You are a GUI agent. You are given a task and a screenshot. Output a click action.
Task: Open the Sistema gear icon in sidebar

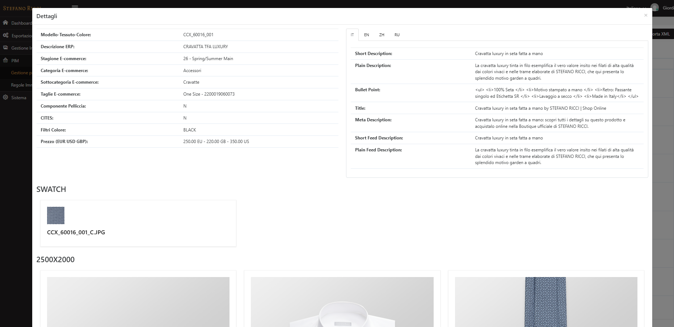click(x=5, y=97)
